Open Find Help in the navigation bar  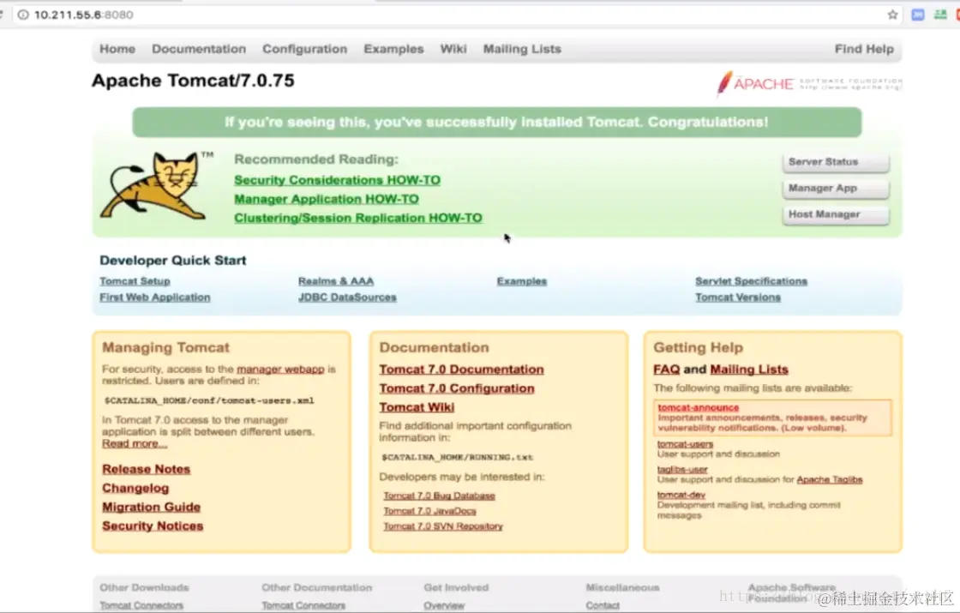click(864, 49)
